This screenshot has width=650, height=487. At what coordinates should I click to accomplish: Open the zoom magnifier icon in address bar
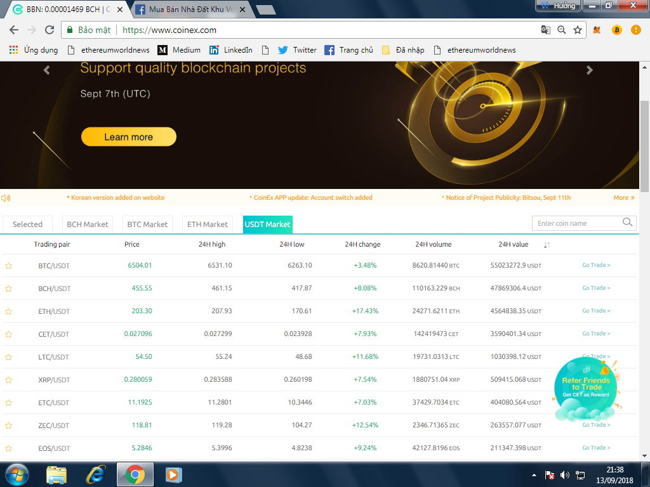561,30
